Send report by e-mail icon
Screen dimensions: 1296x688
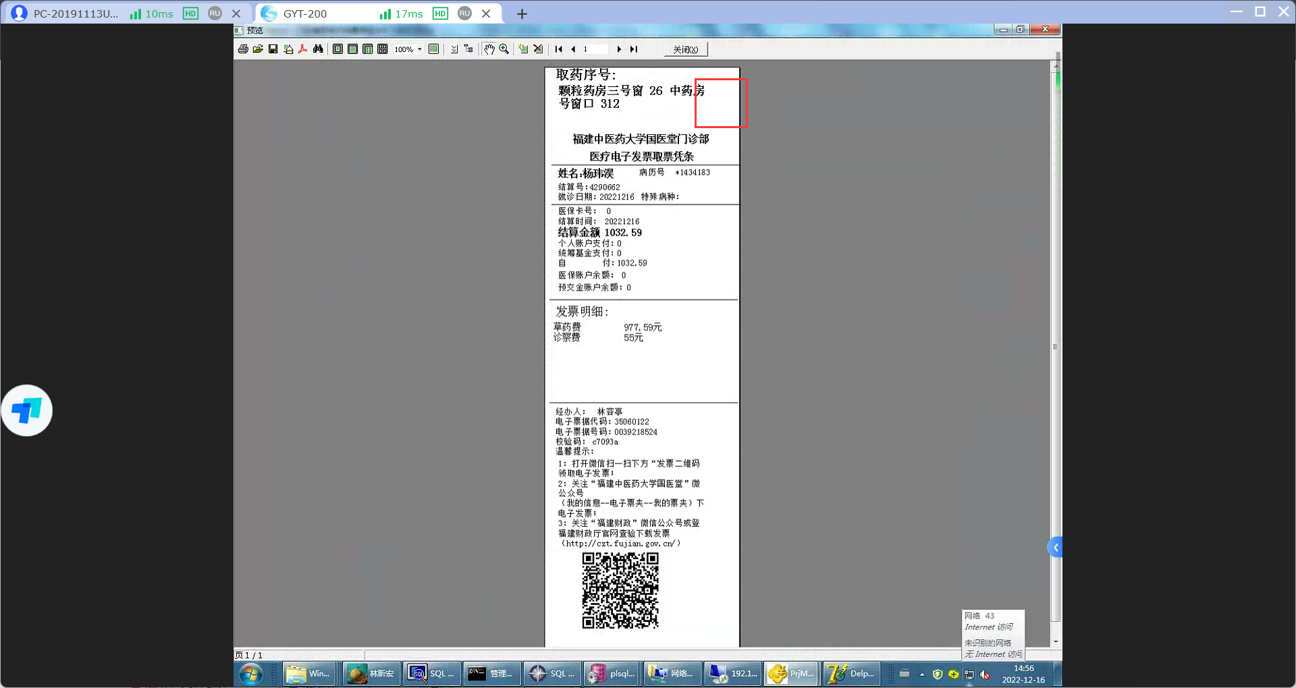[288, 49]
